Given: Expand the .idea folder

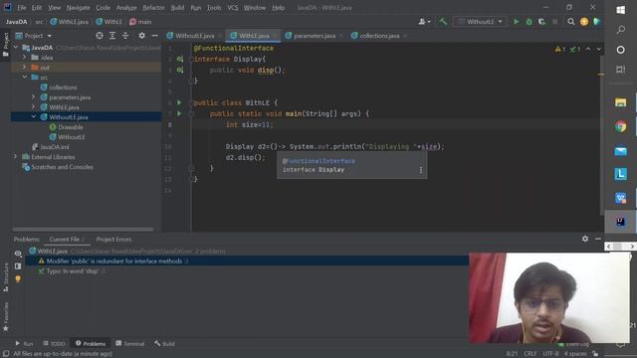Looking at the screenshot, I should click(x=24, y=58).
